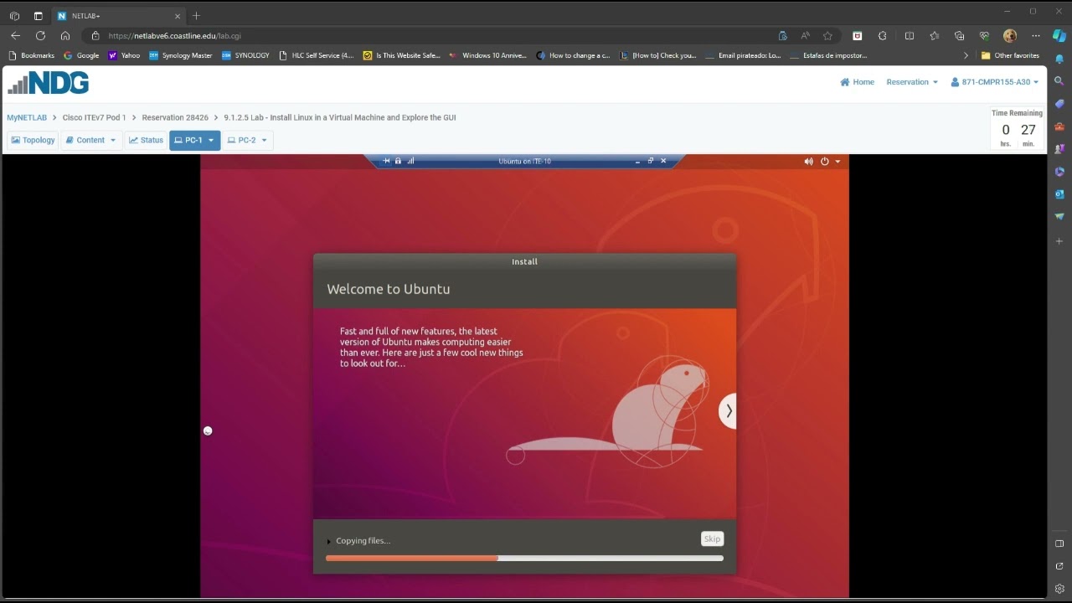
Task: Open the Home link
Action: 858,82
